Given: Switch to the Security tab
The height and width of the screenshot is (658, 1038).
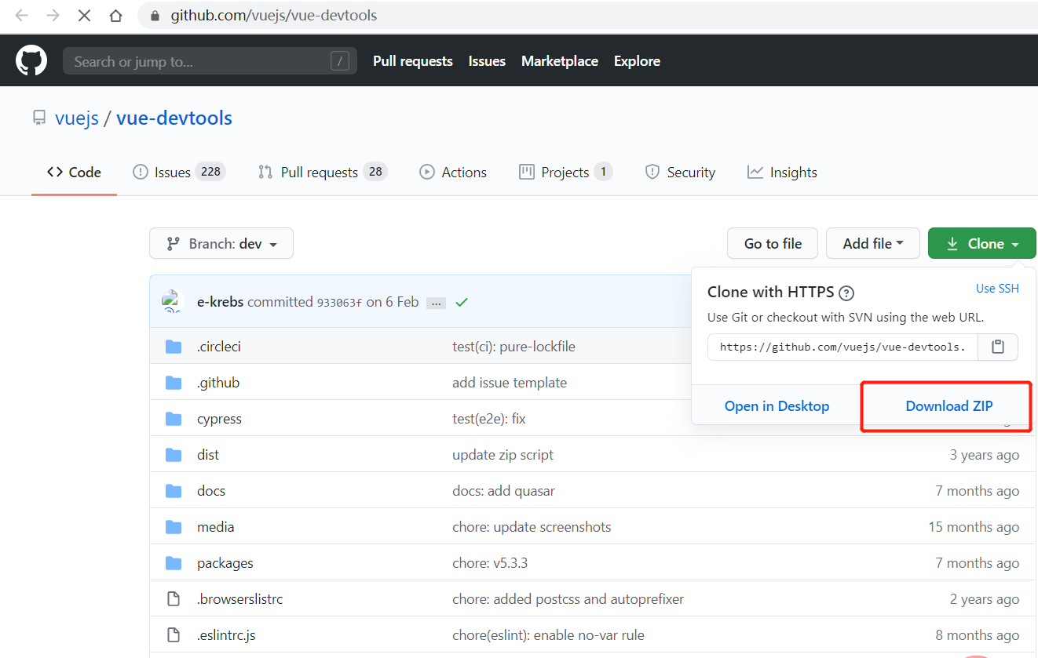Looking at the screenshot, I should pos(680,173).
